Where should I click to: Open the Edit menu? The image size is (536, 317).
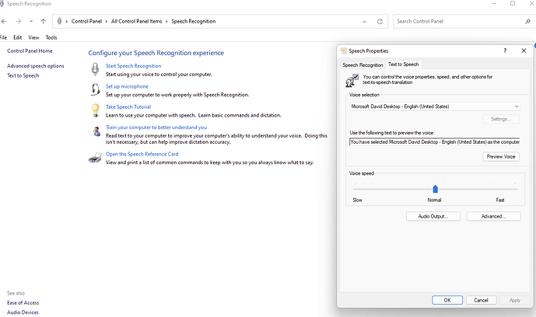17,37
